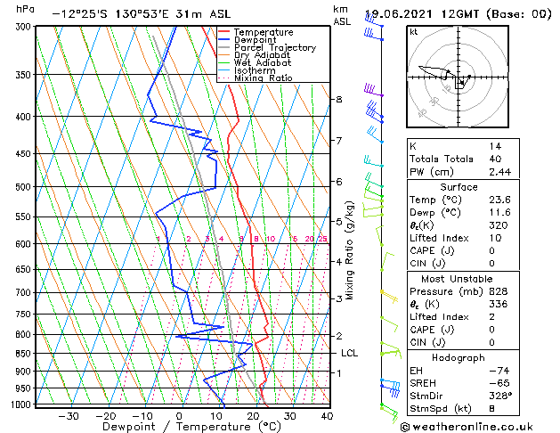Screen dimensions: 560x433
Task: Click the red Temperature legend line
Action: coord(223,32)
